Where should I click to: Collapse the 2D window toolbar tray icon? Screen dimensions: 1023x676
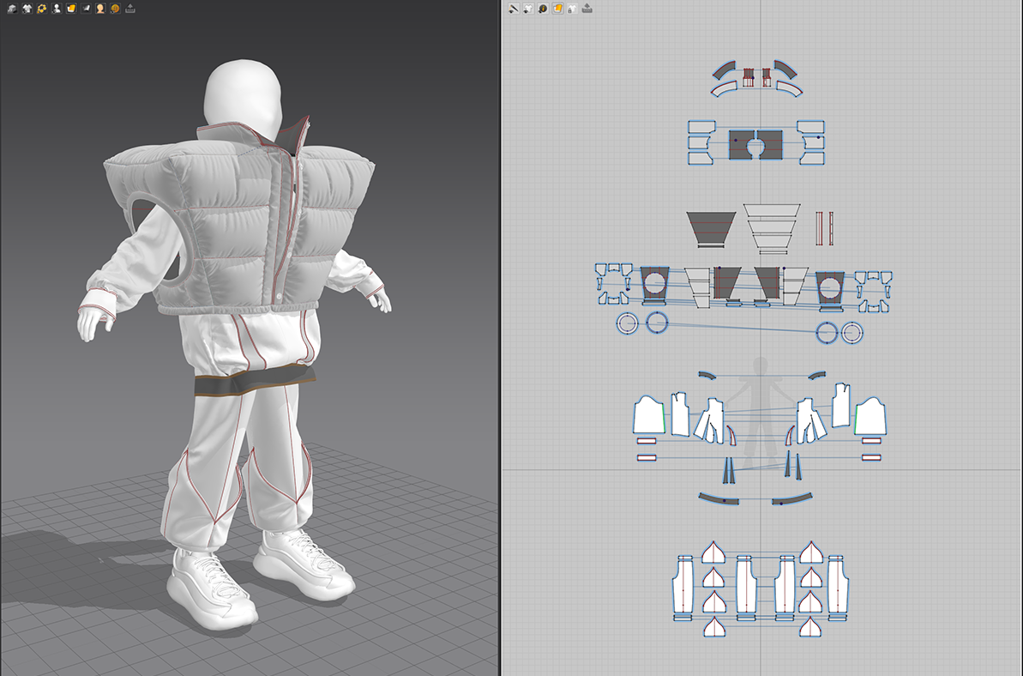tap(587, 9)
